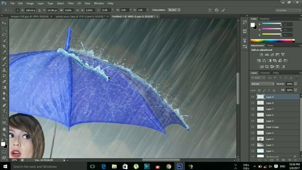This screenshot has width=302, height=170.
Task: Select the History Brush tool
Action: click(4, 76)
